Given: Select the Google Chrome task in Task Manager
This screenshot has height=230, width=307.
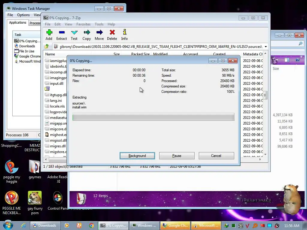Looking at the screenshot, I should 27,56.
